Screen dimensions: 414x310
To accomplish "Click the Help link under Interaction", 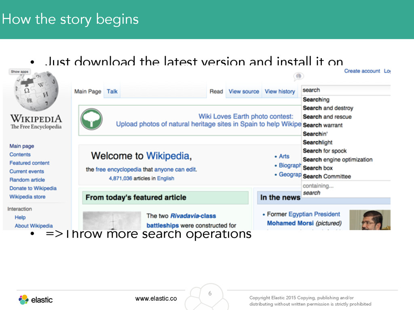I will (20, 217).
